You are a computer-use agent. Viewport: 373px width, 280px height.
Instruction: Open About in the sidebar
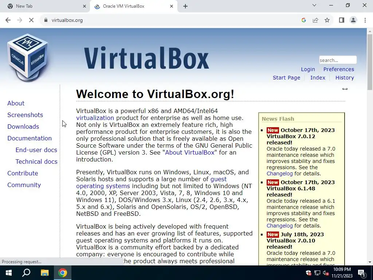tap(16, 103)
